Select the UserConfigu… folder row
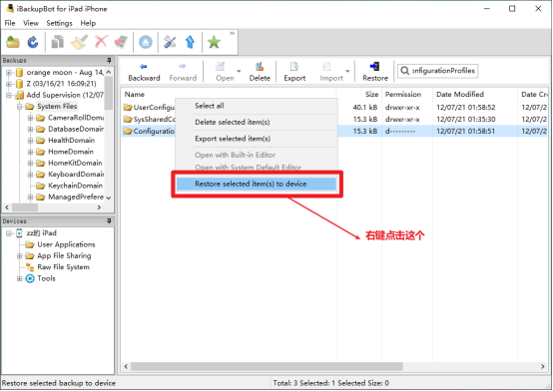 (x=149, y=107)
